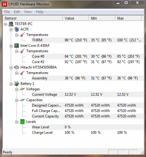Select the Assembly sensor row
This screenshot has height=157, width=146.
coord(88,78)
